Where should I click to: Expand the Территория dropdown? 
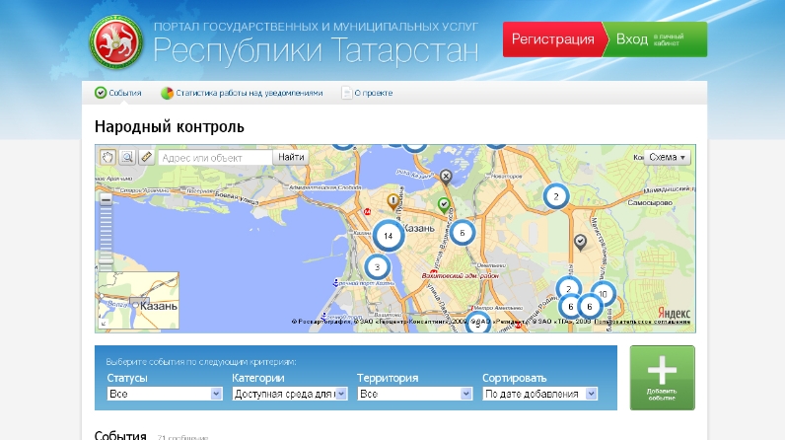pos(415,394)
